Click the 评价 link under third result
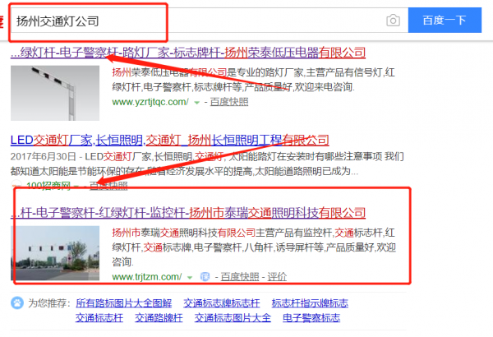The height and width of the screenshot is (337, 493). click(277, 276)
